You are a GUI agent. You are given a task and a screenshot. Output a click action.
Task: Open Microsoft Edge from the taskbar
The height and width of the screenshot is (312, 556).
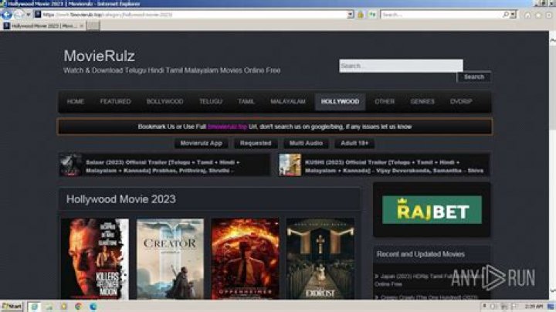[93, 307]
